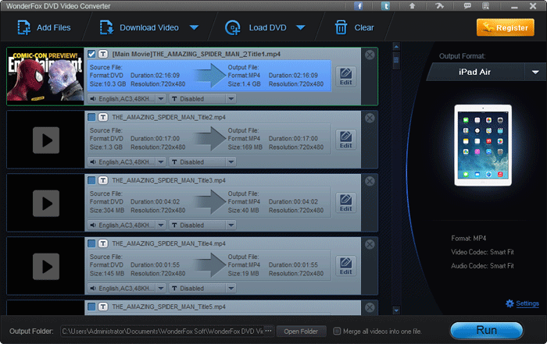Check the Title2.mp4 checkbox
The width and height of the screenshot is (547, 344).
pos(91,117)
